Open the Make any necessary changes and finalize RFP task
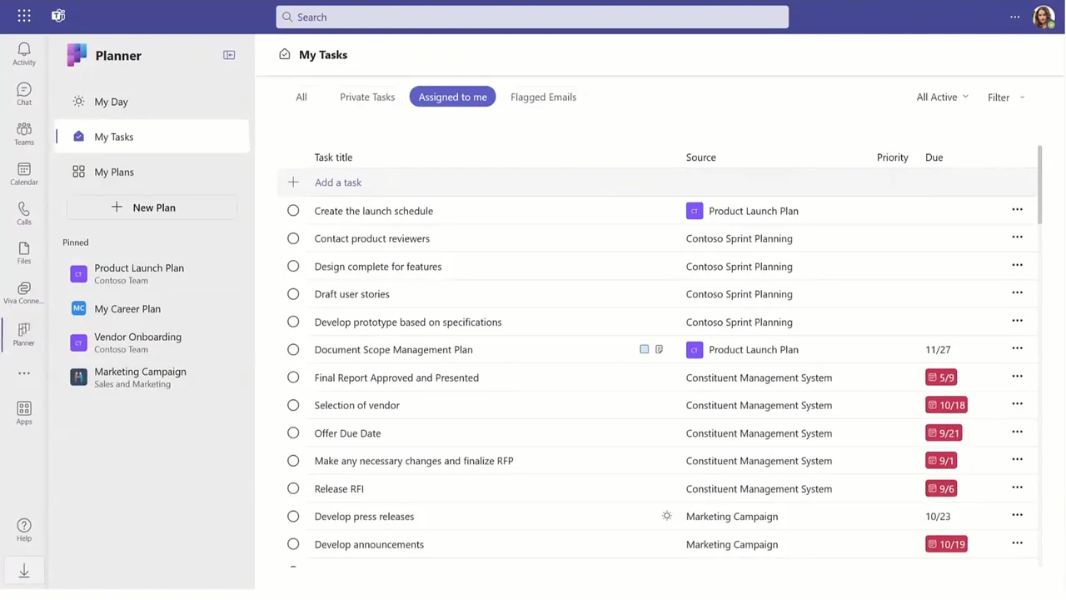 pyautogui.click(x=414, y=461)
